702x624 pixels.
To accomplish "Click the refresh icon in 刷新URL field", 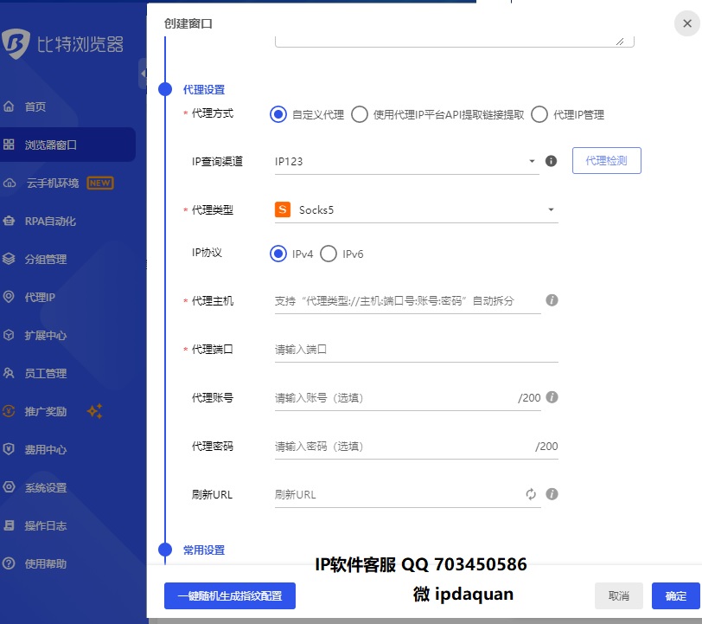I will pyautogui.click(x=531, y=494).
